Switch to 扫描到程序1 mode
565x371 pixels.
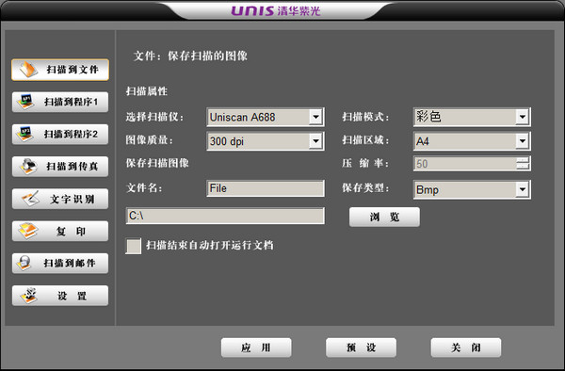pyautogui.click(x=60, y=102)
